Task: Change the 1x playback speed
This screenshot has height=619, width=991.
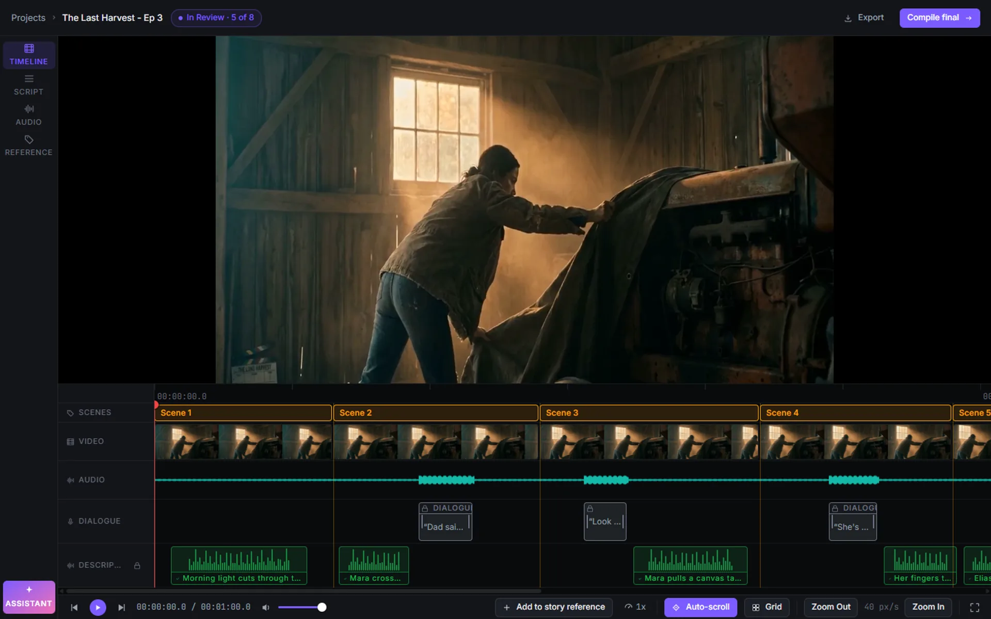Action: tap(635, 607)
